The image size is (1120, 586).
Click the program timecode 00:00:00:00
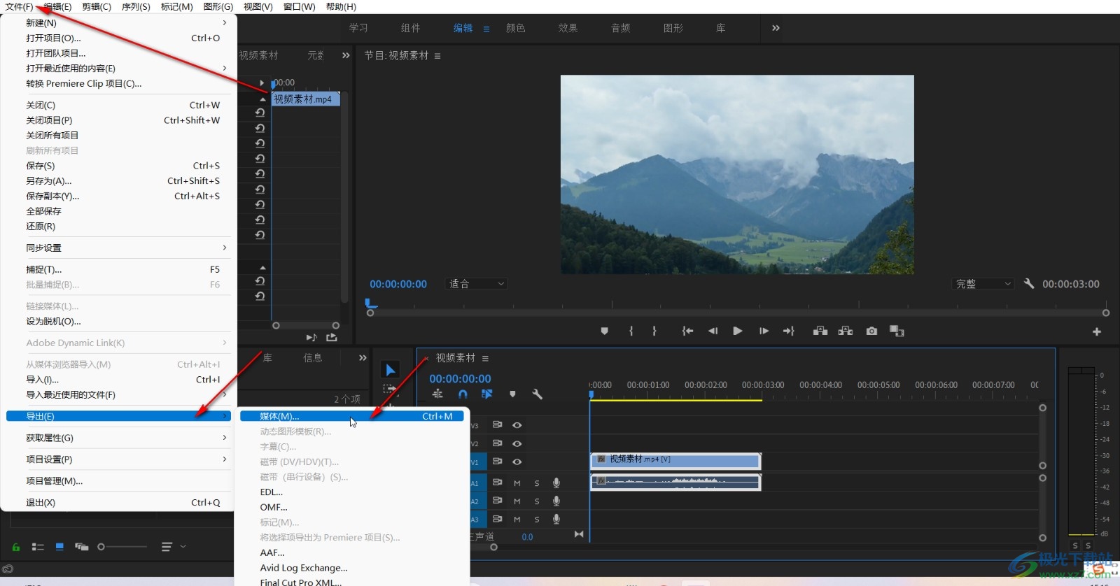398,284
